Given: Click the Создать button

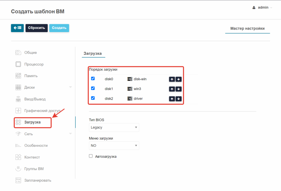Looking at the screenshot, I should click(59, 28).
